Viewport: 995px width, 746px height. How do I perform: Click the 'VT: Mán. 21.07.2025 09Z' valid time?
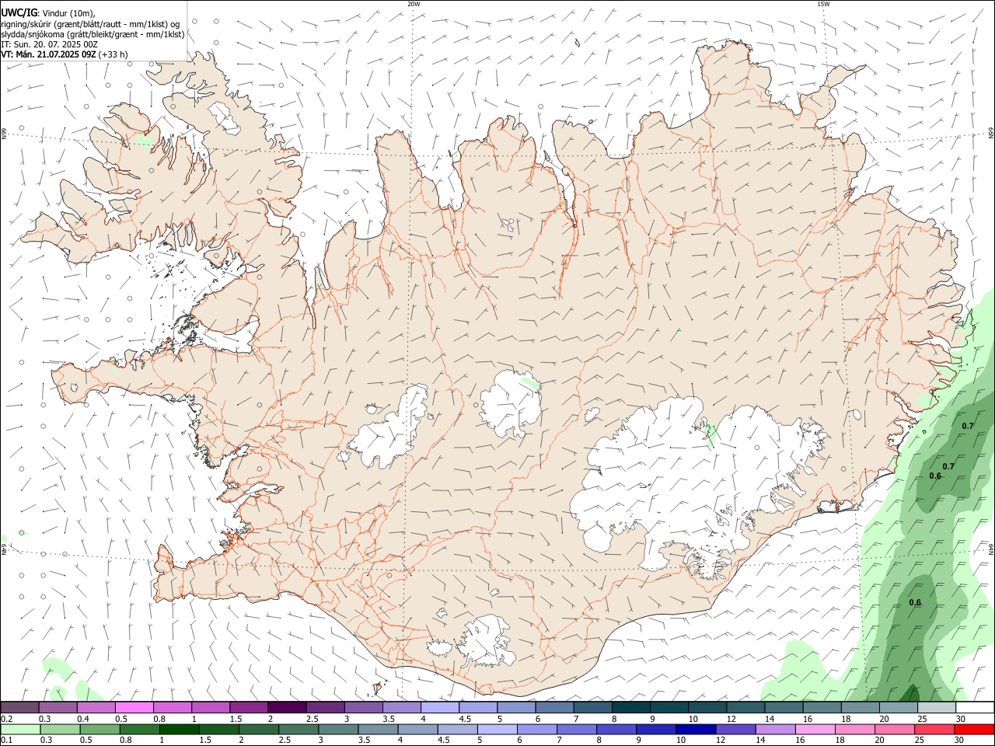49,54
